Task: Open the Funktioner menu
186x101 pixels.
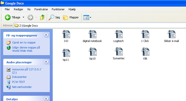Action: point(58,9)
